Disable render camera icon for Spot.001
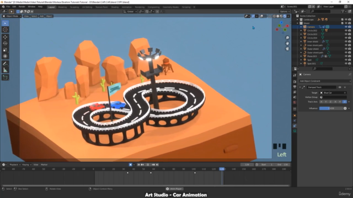The image size is (353, 198). (350, 64)
